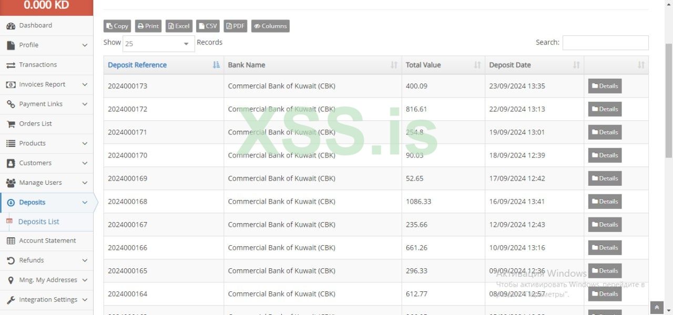Click the Copy export button

pos(117,26)
